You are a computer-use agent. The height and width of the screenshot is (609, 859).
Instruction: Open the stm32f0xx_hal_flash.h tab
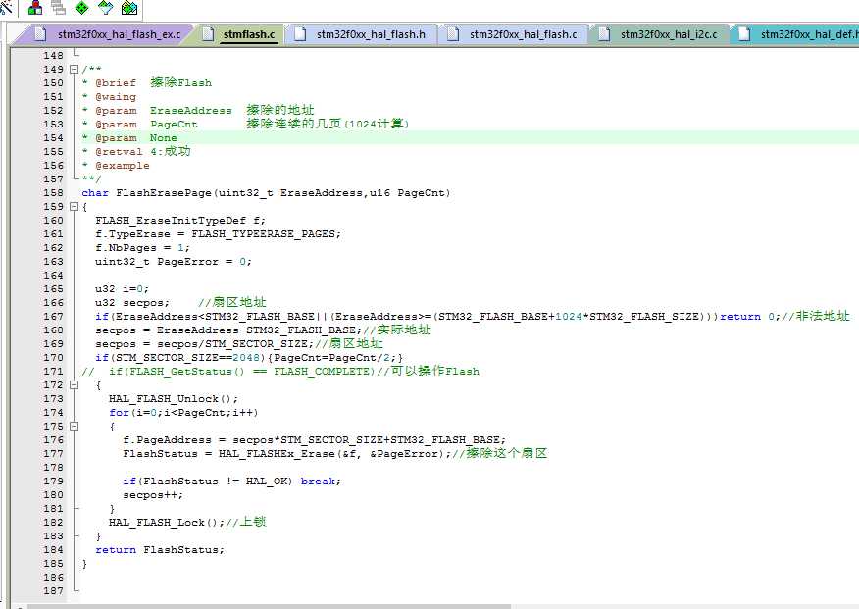(x=361, y=34)
